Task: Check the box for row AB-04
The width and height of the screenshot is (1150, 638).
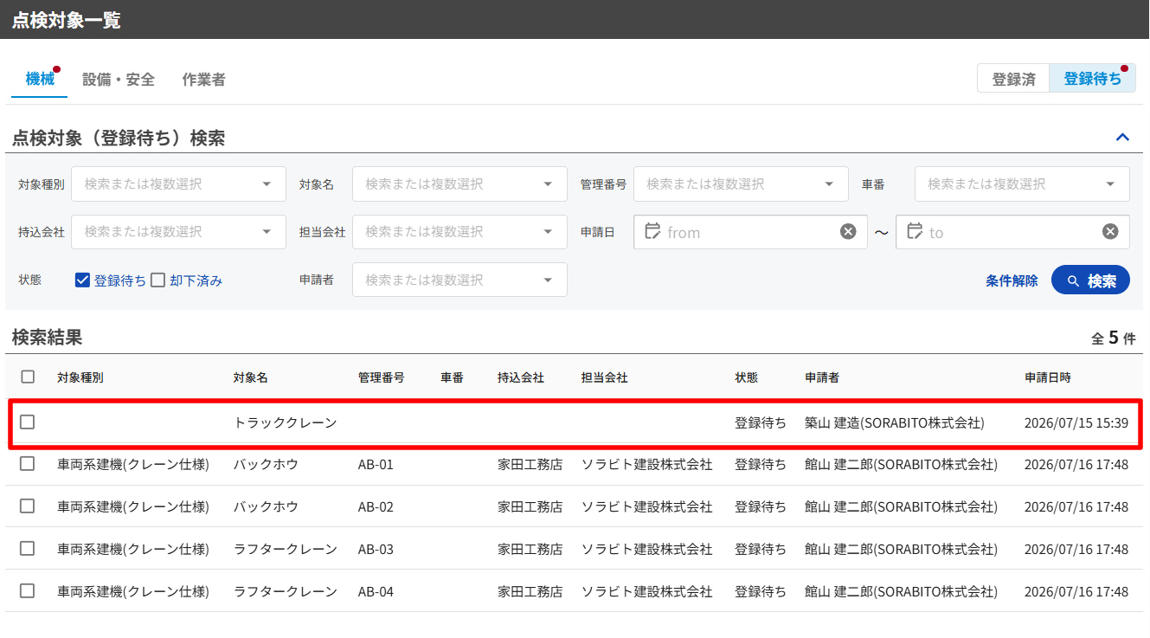Action: [28, 591]
